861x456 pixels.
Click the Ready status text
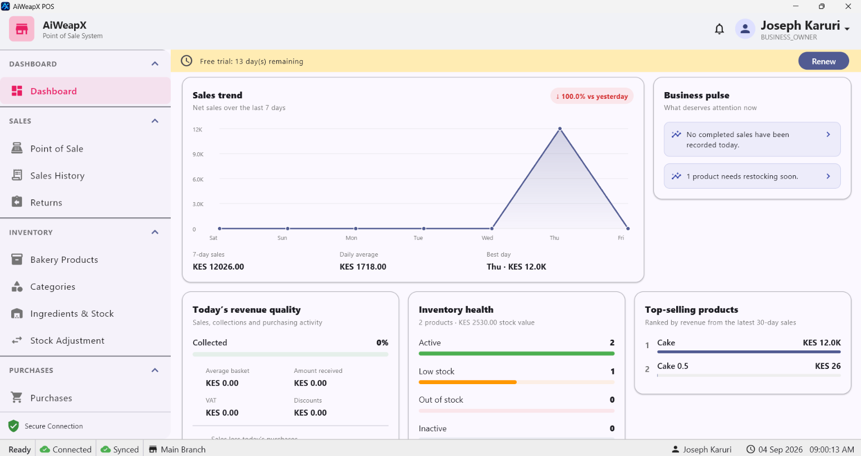[20, 449]
